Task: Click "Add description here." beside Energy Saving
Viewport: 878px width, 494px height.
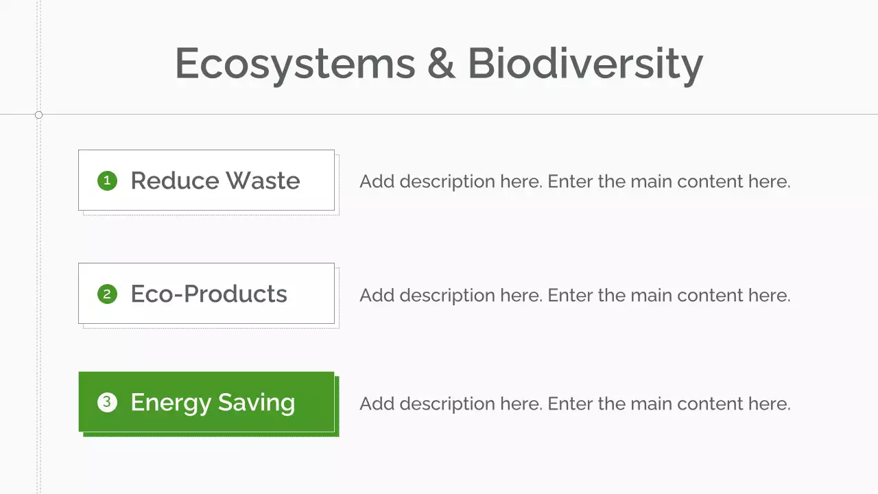Action: pyautogui.click(x=451, y=403)
